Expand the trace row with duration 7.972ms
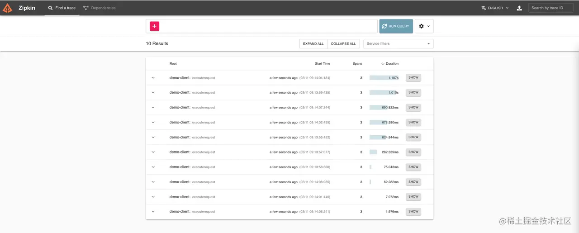This screenshot has width=579, height=233. [x=153, y=197]
